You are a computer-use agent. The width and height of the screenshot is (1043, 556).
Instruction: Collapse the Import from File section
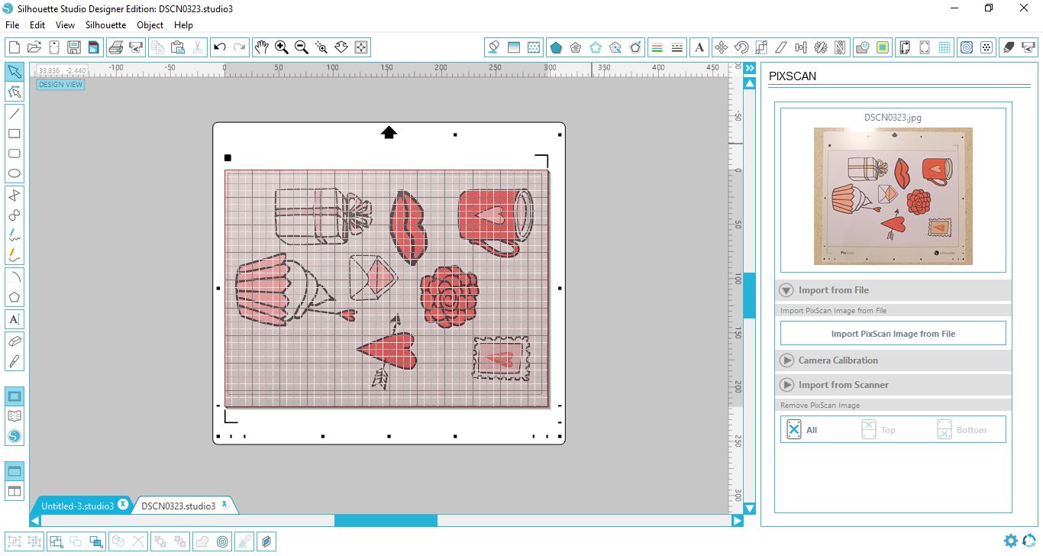coord(786,290)
